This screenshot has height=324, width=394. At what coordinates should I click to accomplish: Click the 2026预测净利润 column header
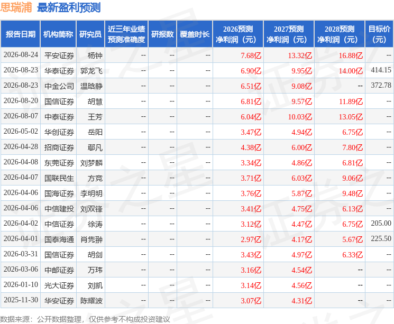click(238, 34)
